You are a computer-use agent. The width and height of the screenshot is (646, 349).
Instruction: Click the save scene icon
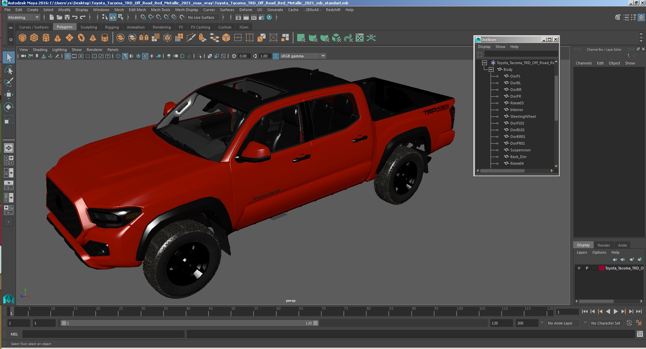coord(67,17)
